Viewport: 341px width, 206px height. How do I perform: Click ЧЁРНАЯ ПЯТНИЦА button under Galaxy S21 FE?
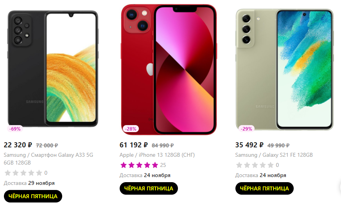(264, 188)
